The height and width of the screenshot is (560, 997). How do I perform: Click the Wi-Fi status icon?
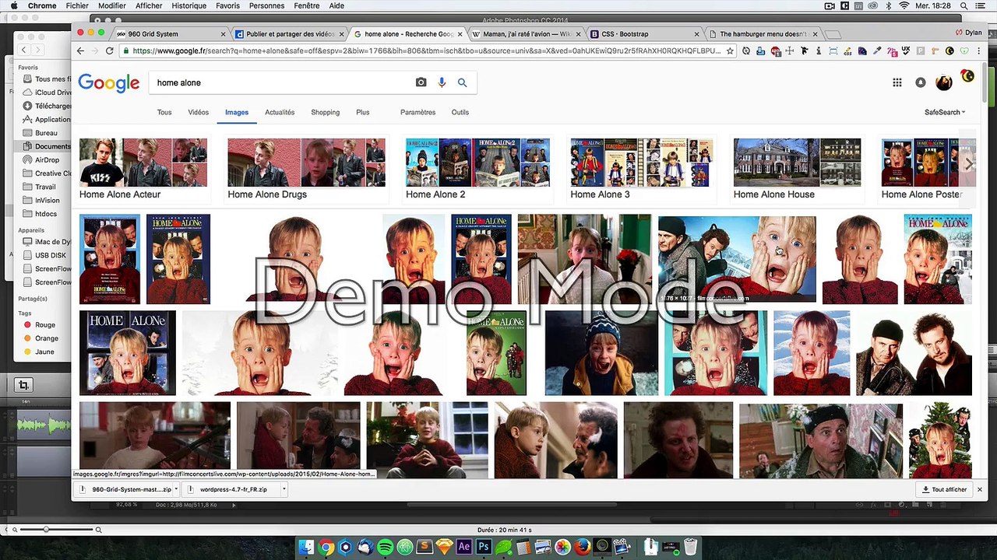click(904, 5)
